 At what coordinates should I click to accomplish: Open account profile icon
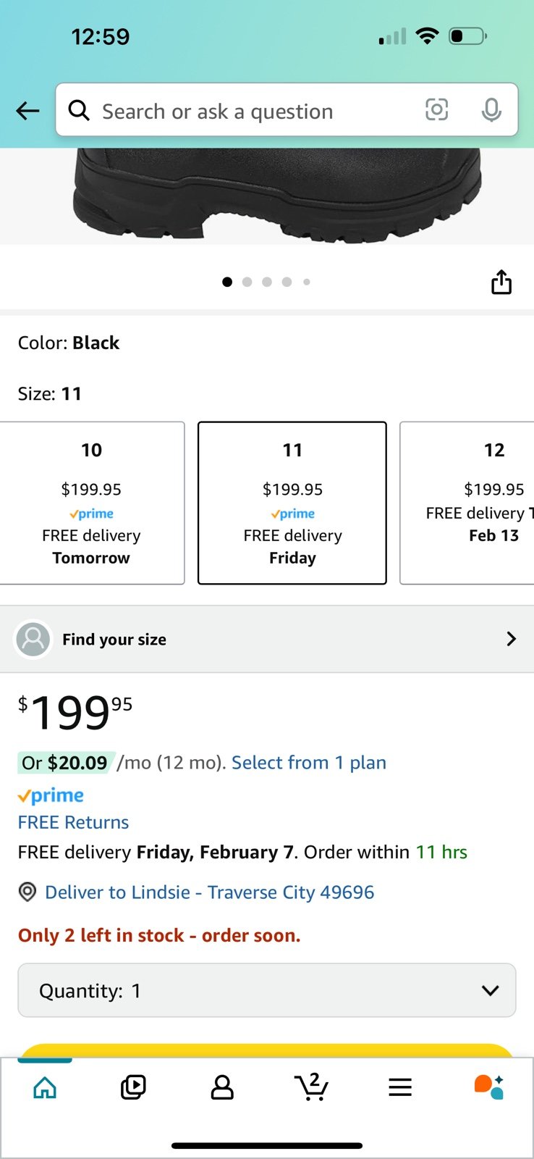(x=222, y=1087)
